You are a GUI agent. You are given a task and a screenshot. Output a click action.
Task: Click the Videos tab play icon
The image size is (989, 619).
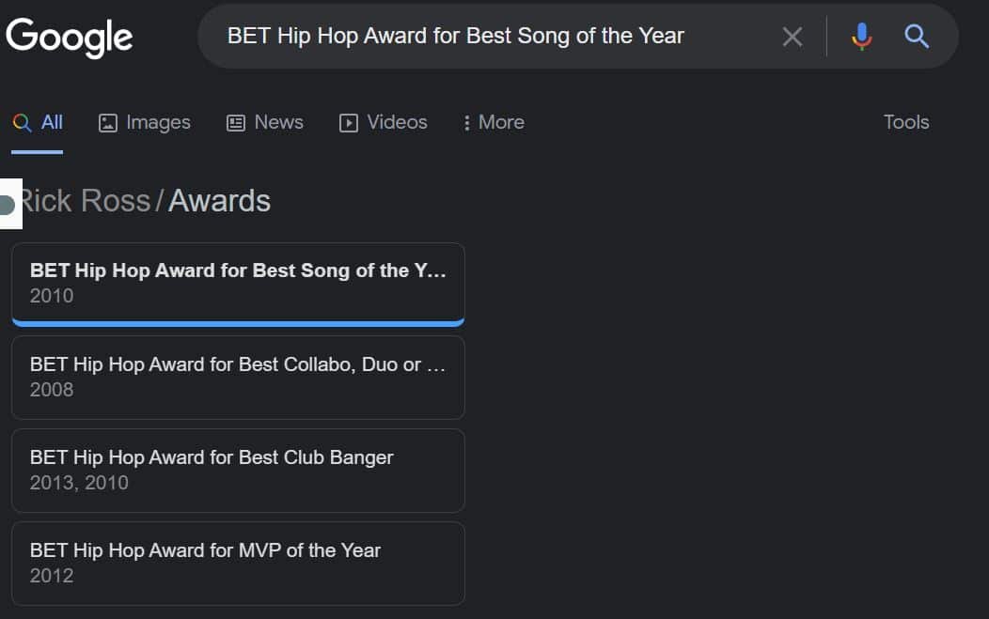click(348, 123)
